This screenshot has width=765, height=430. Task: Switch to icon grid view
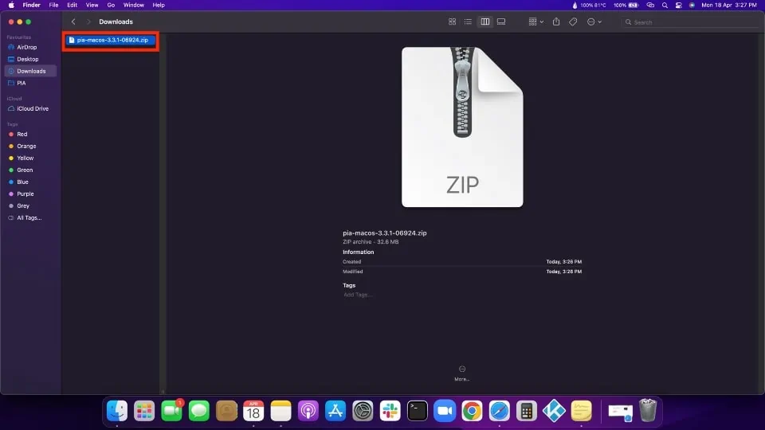[x=453, y=22]
